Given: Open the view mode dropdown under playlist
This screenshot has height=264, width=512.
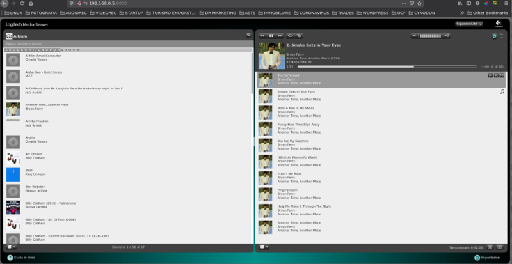Looking at the screenshot, I should pyautogui.click(x=262, y=246).
